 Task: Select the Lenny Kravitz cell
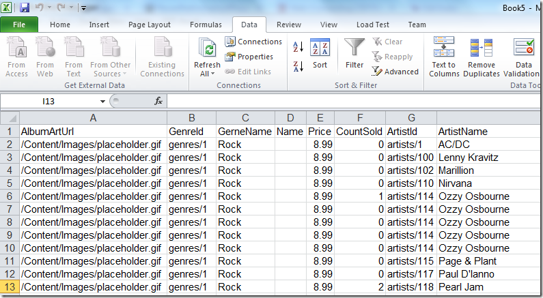pos(488,158)
